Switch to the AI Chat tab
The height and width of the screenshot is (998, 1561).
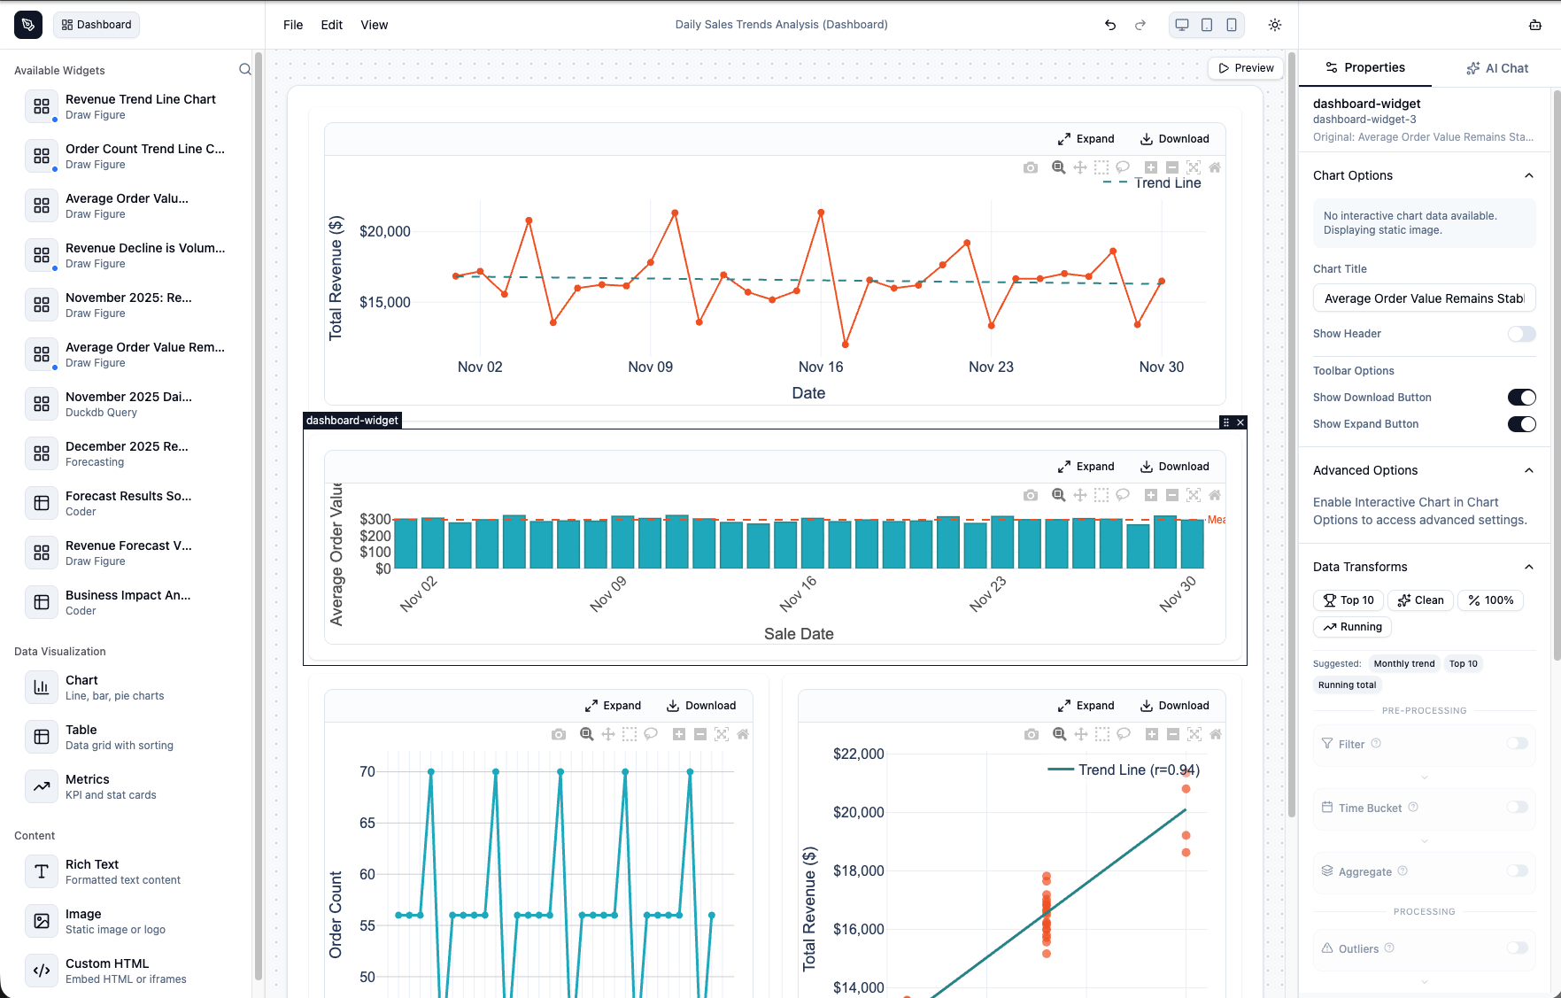(x=1497, y=67)
